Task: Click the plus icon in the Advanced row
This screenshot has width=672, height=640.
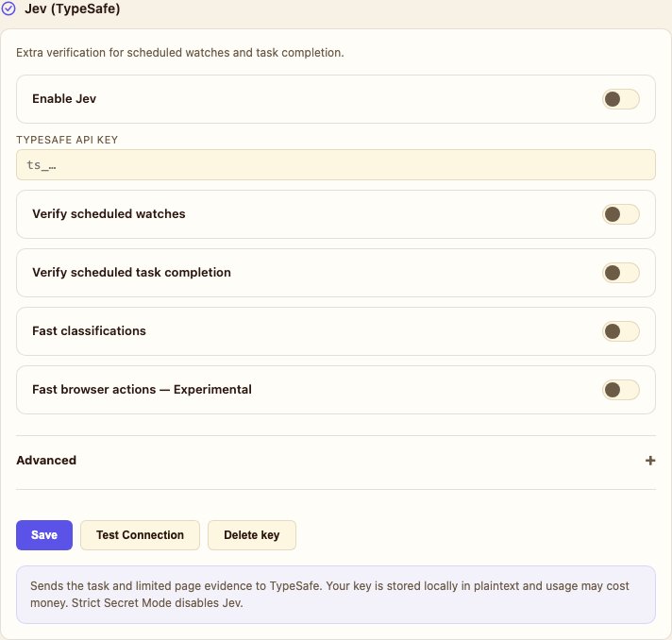Action: [x=650, y=461]
